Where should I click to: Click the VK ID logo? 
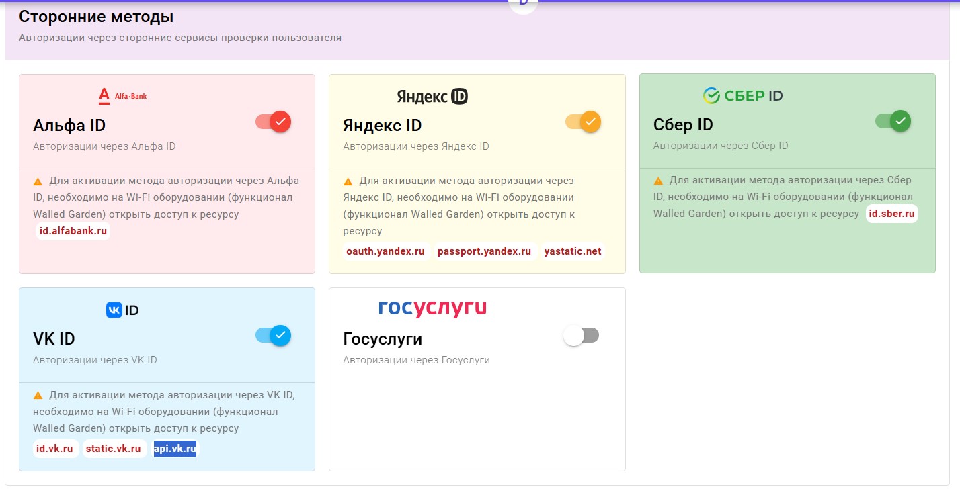[x=122, y=310]
